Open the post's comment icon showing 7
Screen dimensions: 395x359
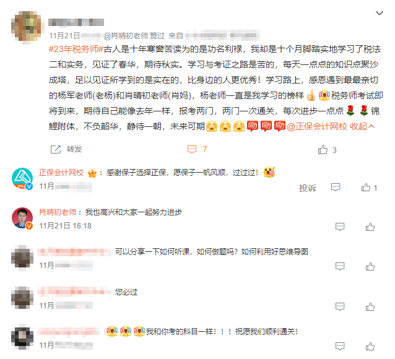(x=192, y=149)
